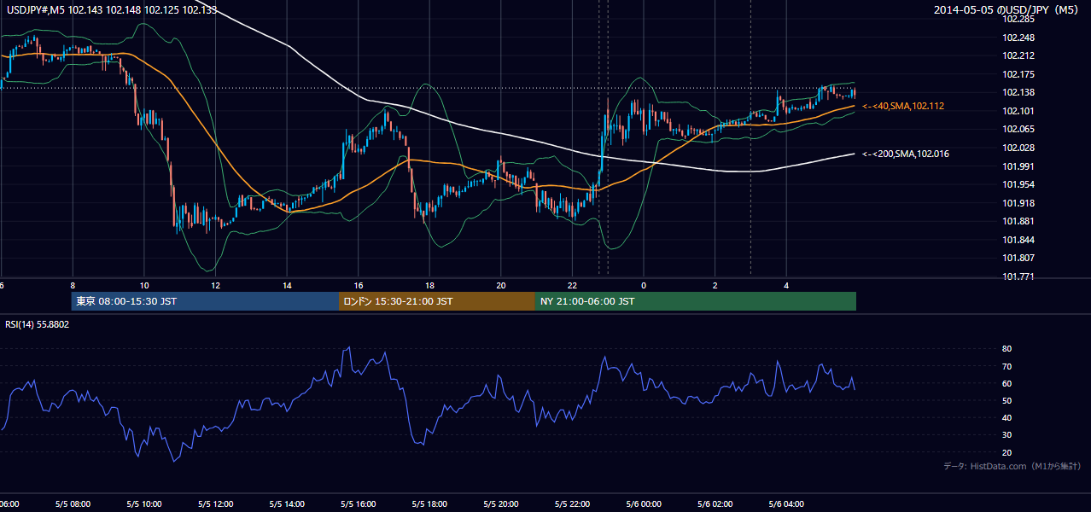The width and height of the screenshot is (1091, 512).
Task: Click price axis value 101.991
Action: point(1018,166)
